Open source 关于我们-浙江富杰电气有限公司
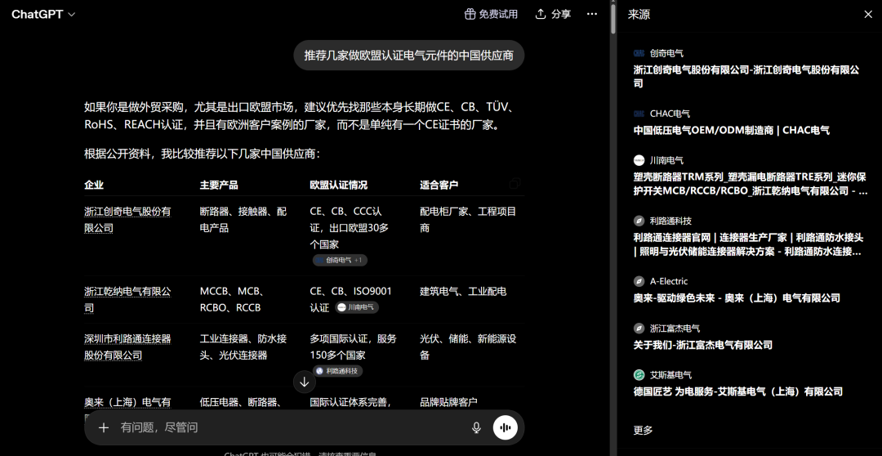 coord(702,345)
